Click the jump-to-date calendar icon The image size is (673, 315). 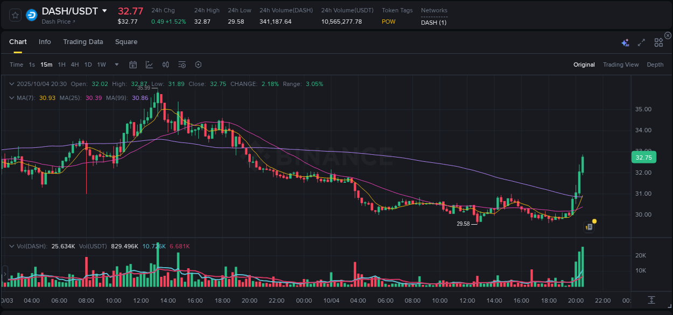click(133, 64)
